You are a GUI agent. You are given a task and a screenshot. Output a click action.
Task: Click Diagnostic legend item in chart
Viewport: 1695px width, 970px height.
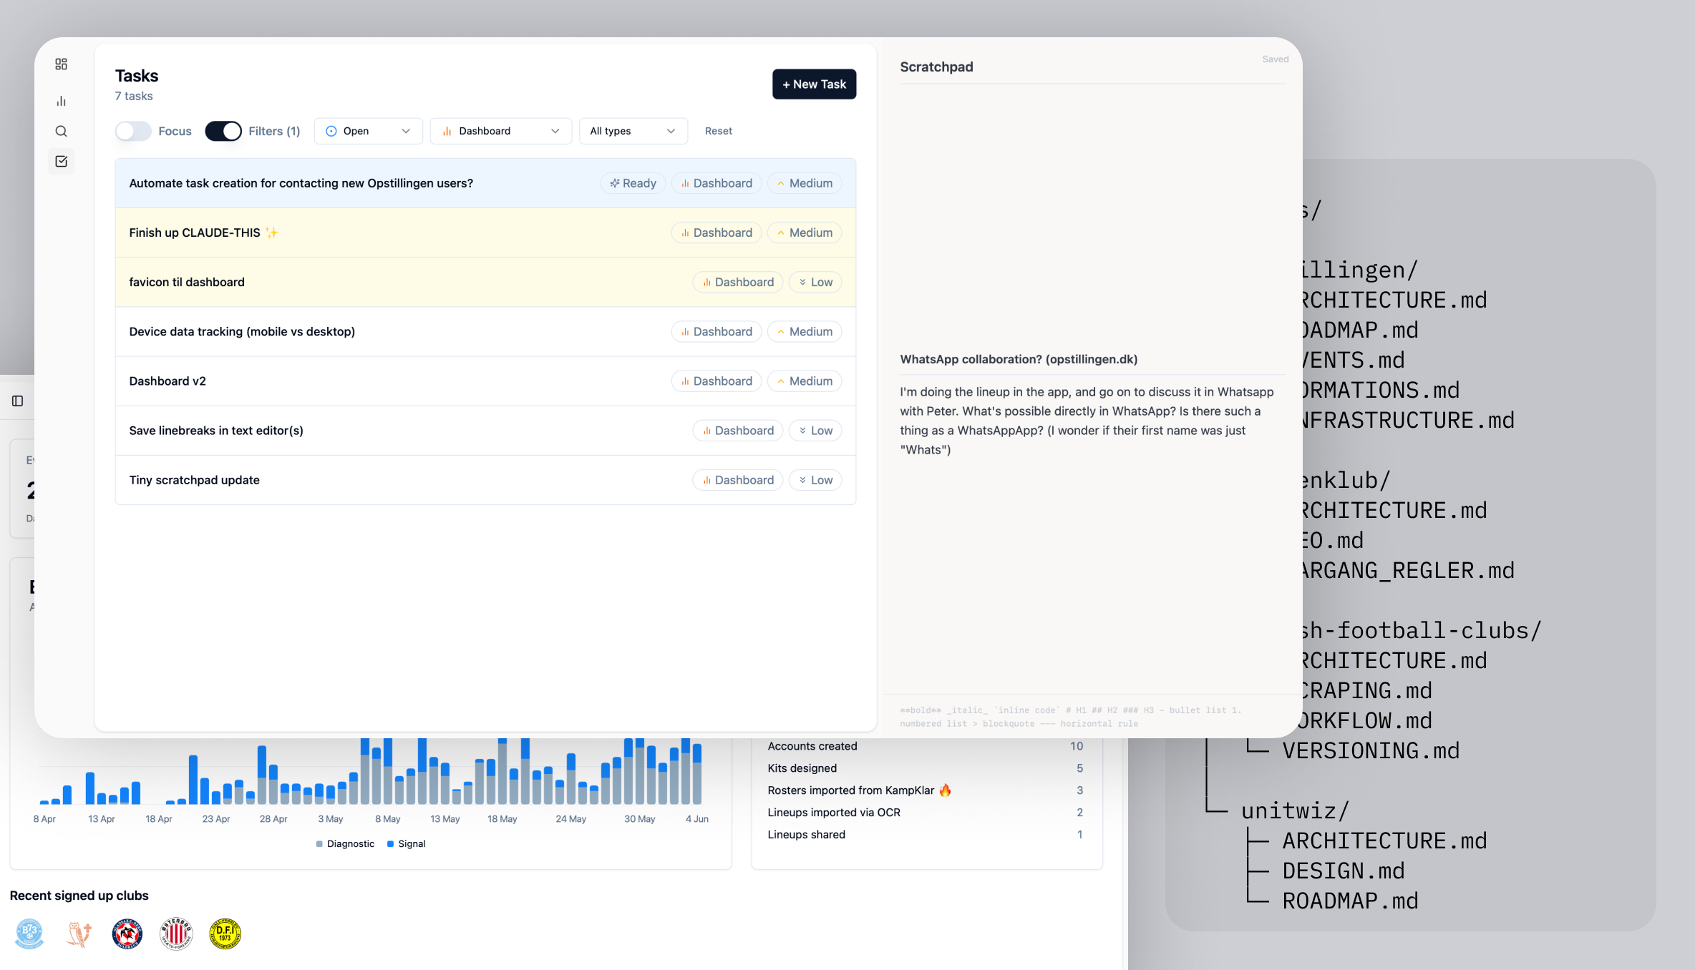pos(345,844)
